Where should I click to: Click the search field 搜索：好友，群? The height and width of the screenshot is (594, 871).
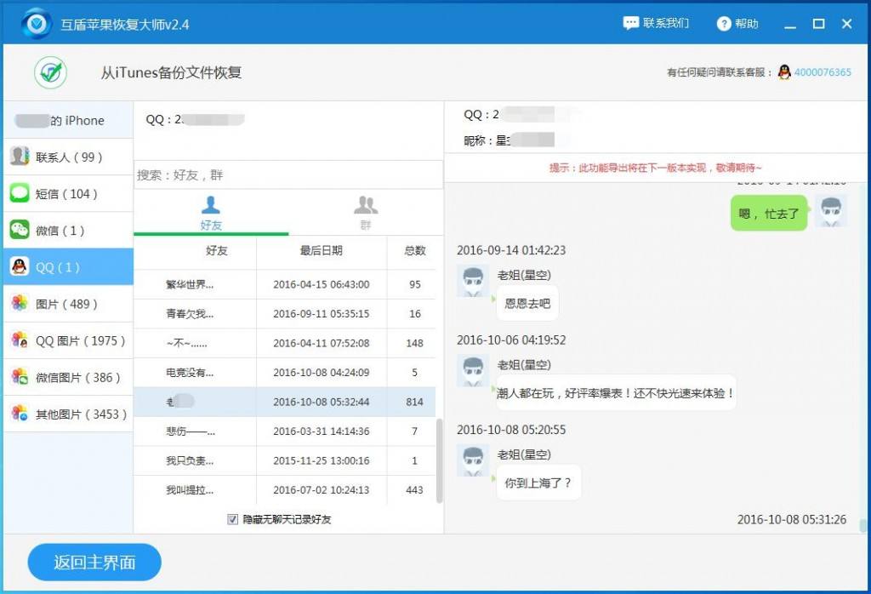coord(288,175)
